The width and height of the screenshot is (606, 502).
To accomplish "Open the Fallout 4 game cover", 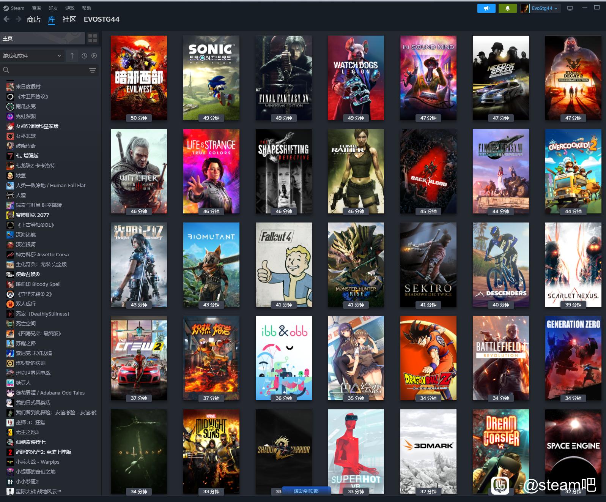I will 284,265.
